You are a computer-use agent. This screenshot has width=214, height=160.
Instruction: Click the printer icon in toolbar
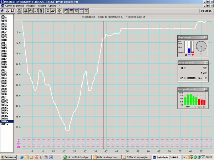(x=20, y=11)
